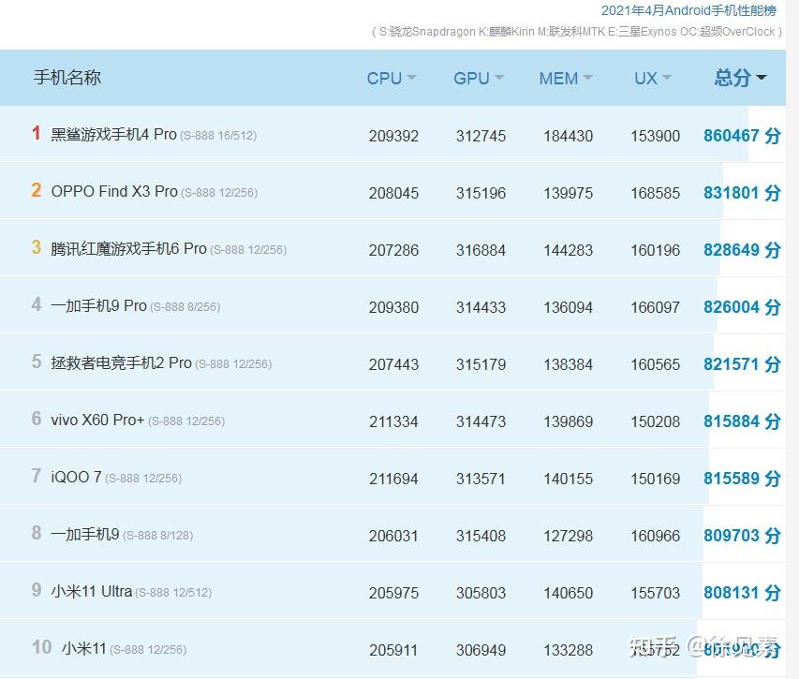Select CPU score 211334
This screenshot has width=799, height=679.
[x=393, y=421]
